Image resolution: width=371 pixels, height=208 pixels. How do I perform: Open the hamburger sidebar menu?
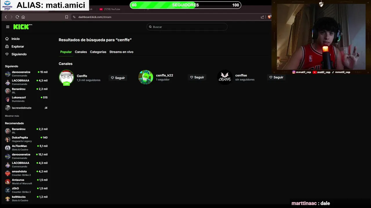click(x=8, y=27)
